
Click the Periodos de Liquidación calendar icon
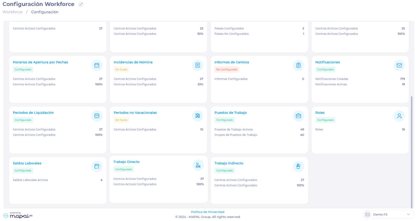click(97, 116)
